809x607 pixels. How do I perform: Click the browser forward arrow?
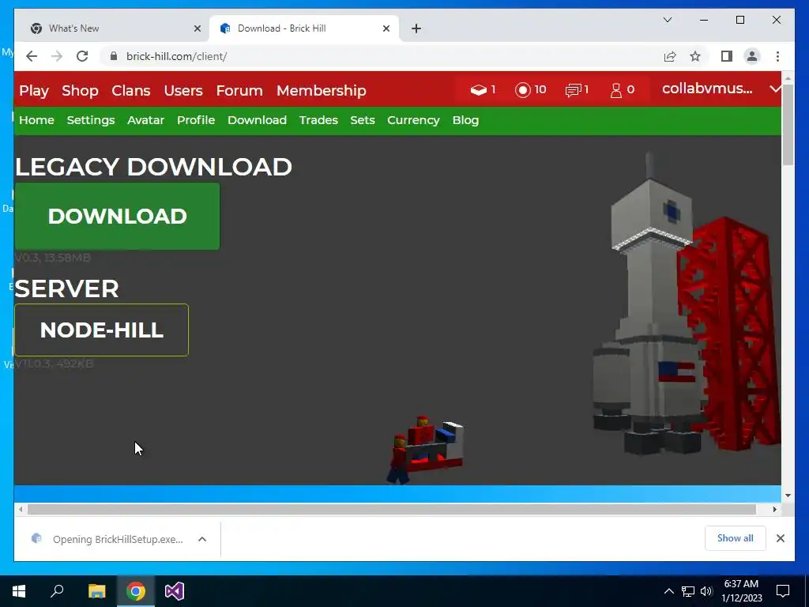57,56
